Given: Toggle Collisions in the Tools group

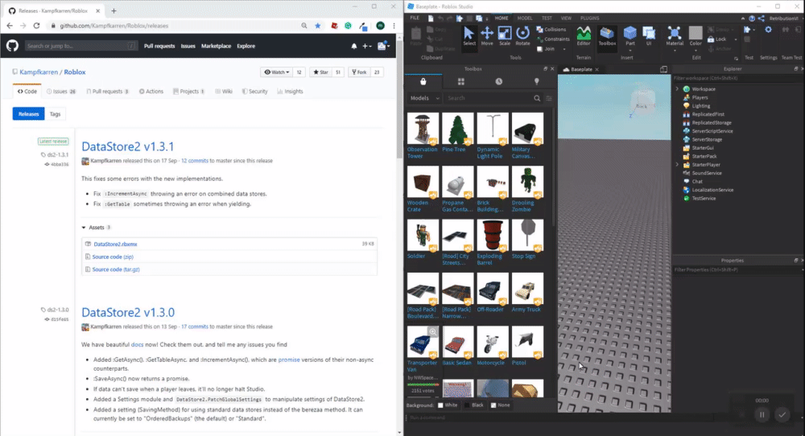Looking at the screenshot, I should (551, 30).
